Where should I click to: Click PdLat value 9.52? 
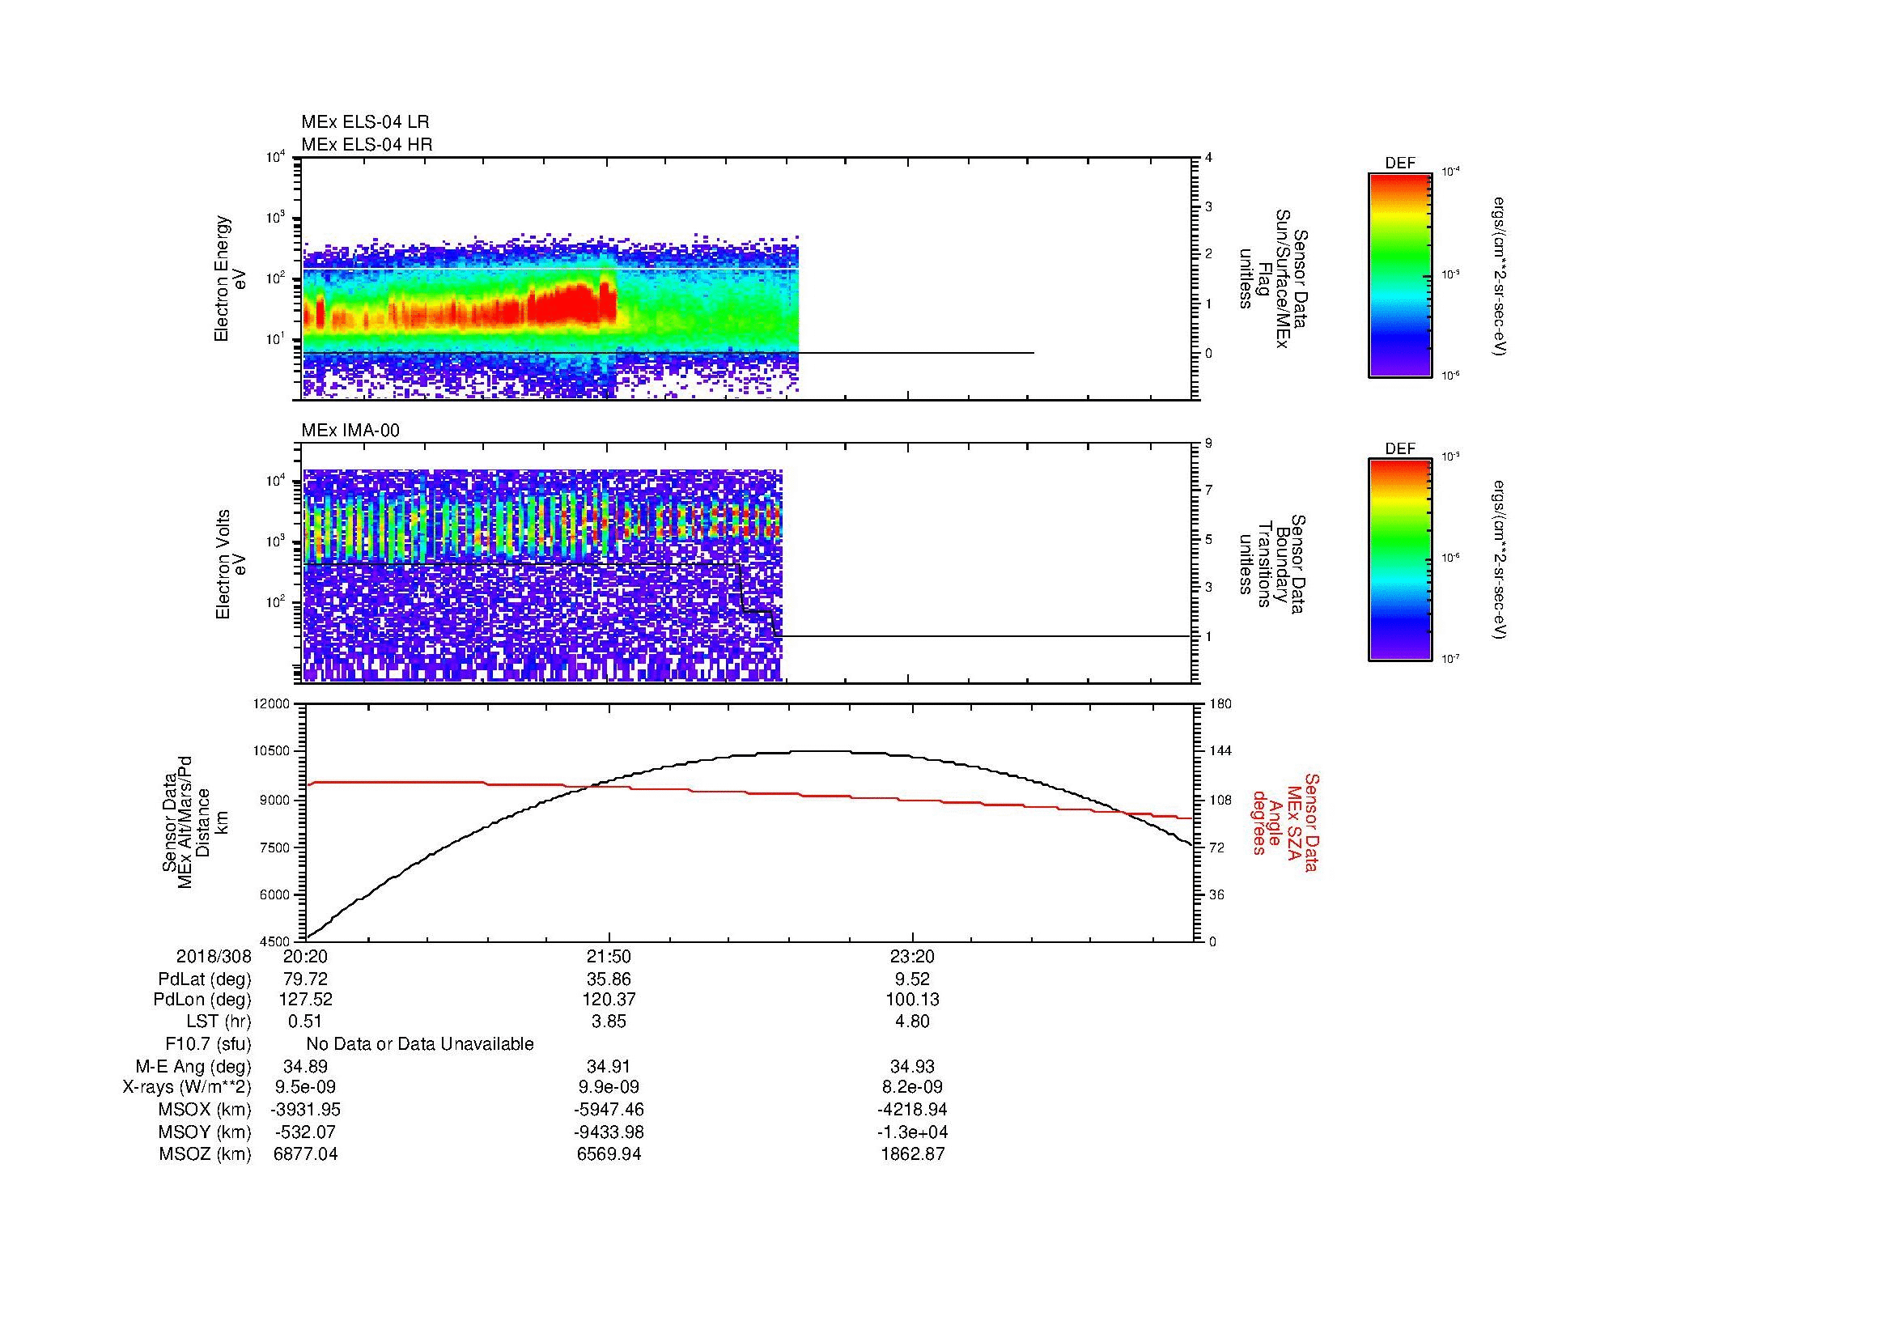[x=912, y=979]
